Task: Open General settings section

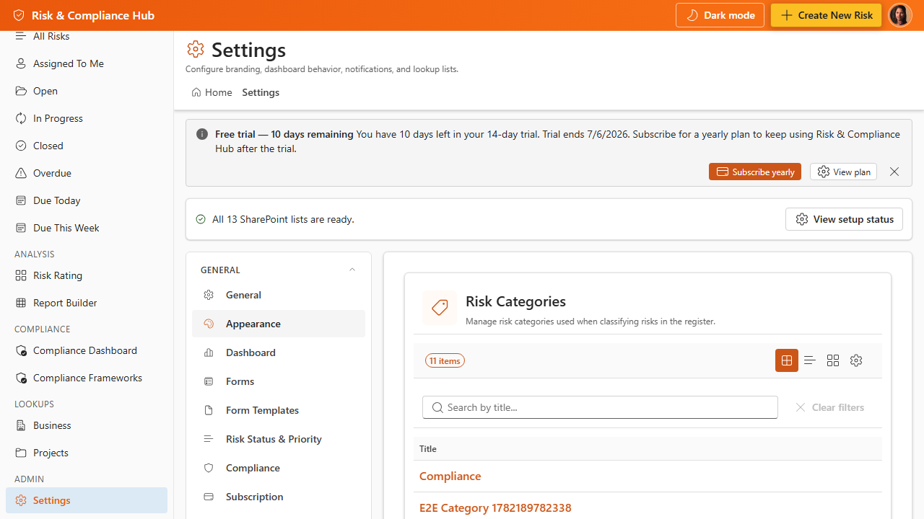Action: [279, 295]
